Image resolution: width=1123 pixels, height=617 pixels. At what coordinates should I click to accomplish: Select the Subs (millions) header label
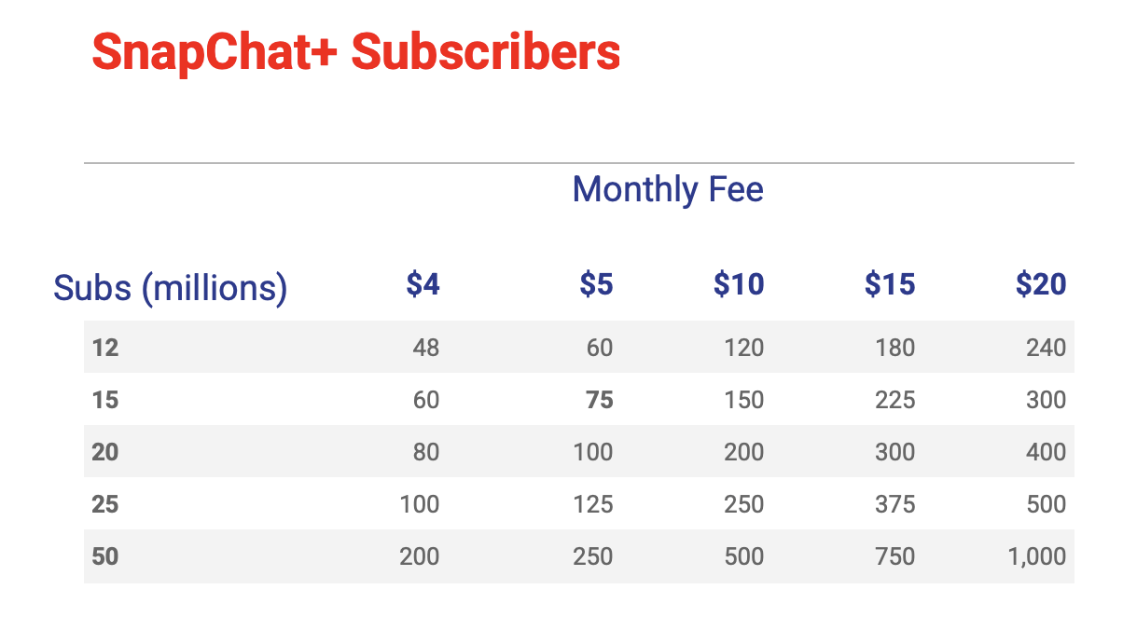[171, 288]
